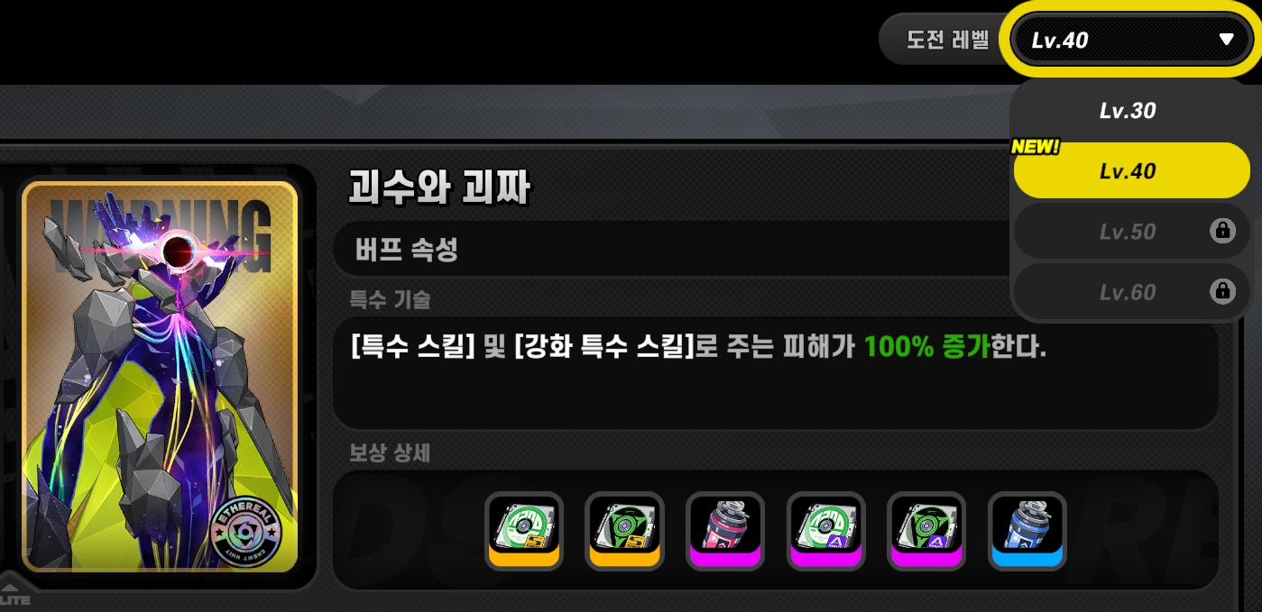Screen dimensions: 1262x612
Task: Select the blue spray canister reward
Action: [1027, 531]
